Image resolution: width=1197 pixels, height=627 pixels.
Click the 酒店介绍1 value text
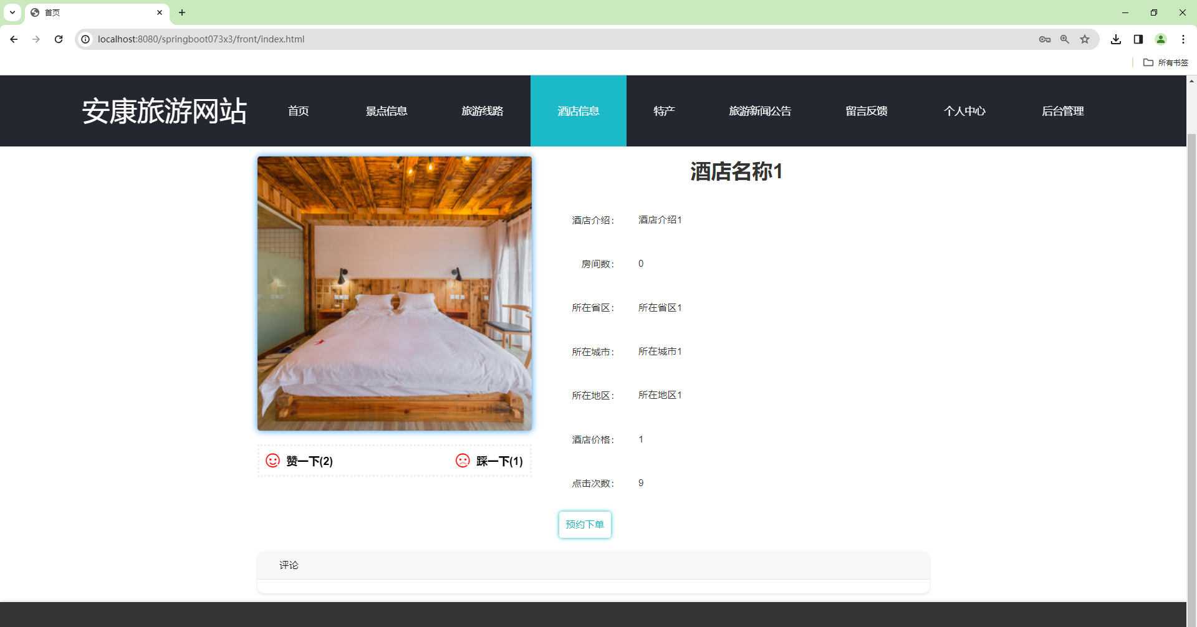point(660,220)
